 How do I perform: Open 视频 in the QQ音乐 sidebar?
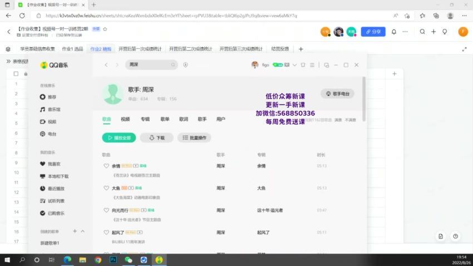click(48, 121)
